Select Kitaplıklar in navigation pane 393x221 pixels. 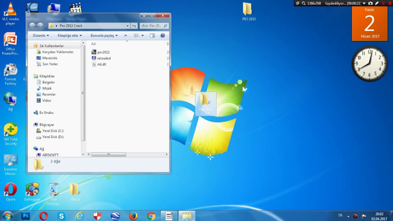tap(47, 76)
